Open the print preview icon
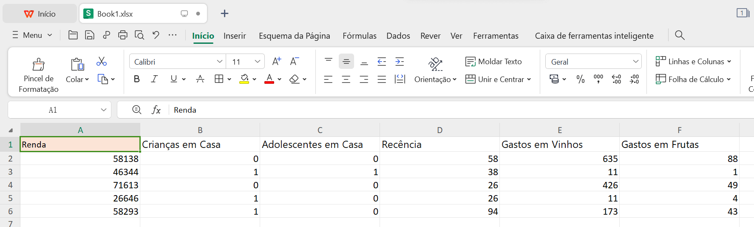The width and height of the screenshot is (754, 227). tap(139, 35)
